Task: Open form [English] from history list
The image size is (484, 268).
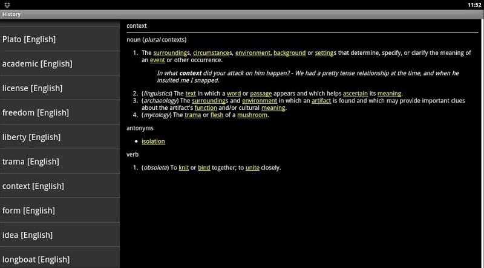Action: pos(28,211)
